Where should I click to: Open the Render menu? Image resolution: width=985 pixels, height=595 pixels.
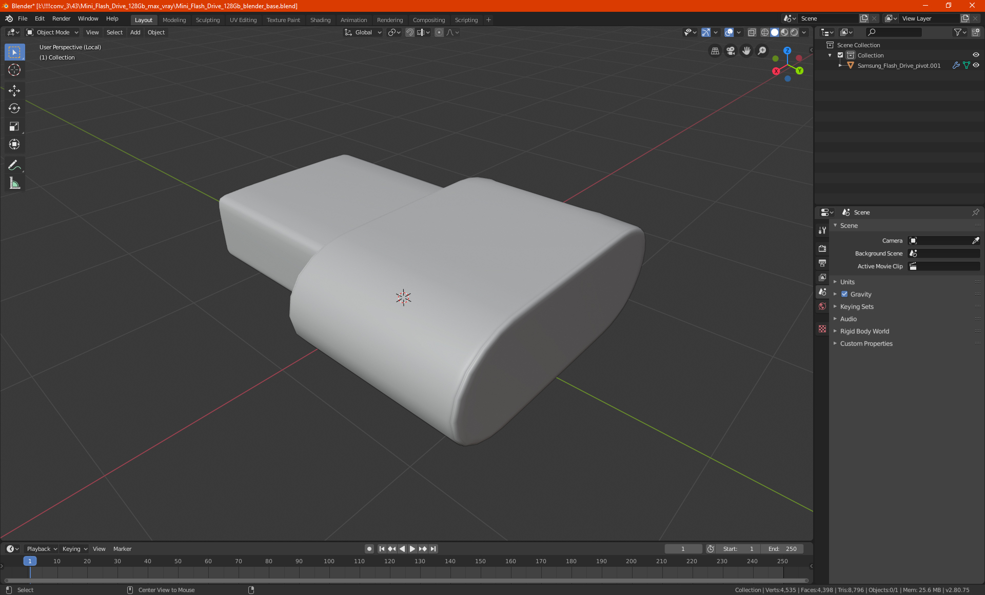(x=61, y=18)
